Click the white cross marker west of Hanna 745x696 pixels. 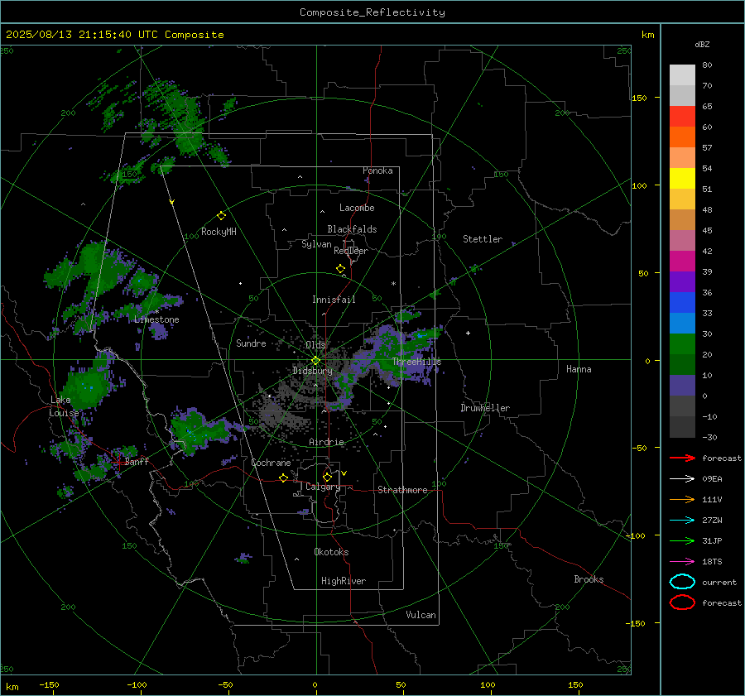click(x=468, y=333)
